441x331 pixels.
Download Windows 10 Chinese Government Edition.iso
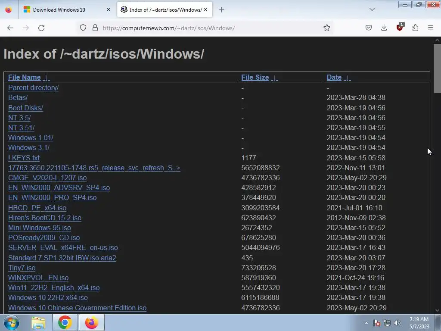coord(78,308)
